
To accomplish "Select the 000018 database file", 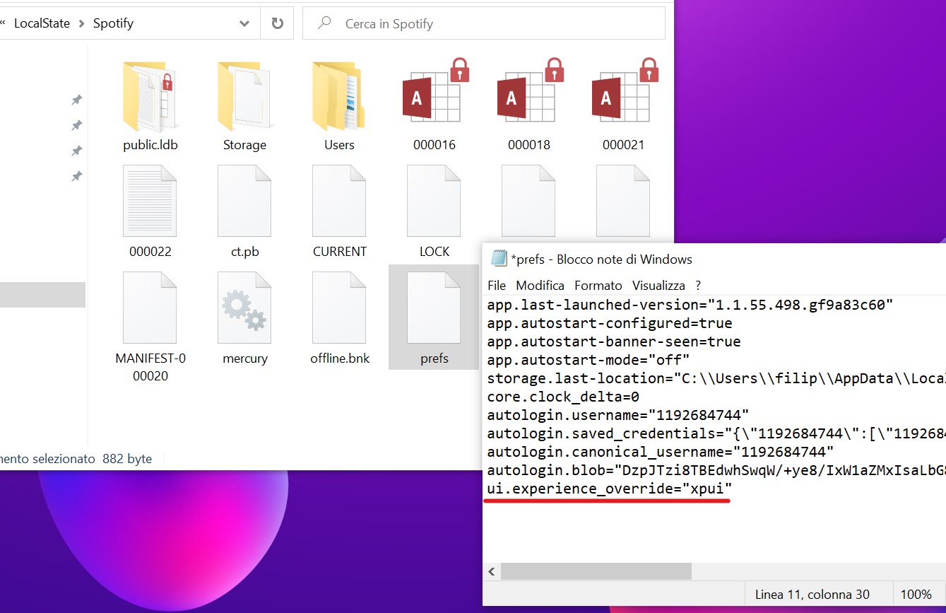I will [x=528, y=105].
